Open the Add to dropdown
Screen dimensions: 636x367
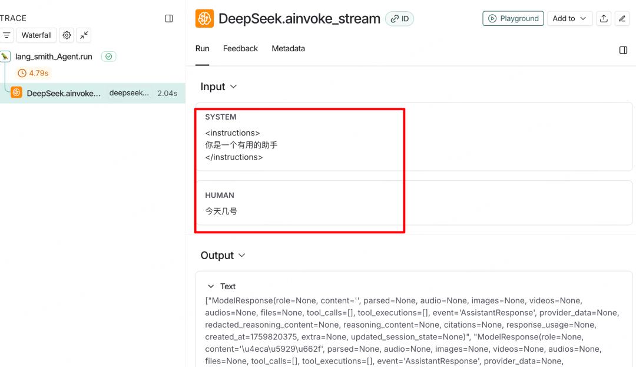click(x=569, y=19)
